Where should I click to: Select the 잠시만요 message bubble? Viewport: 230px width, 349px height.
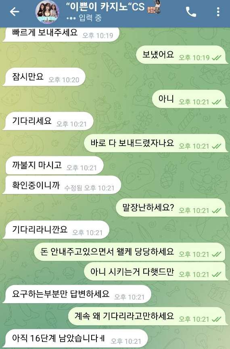pos(44,77)
